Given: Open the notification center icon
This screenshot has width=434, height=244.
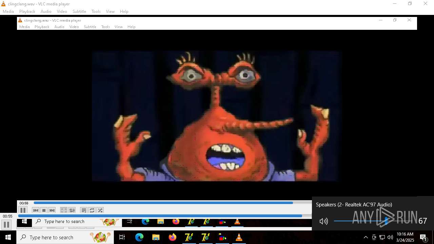Looking at the screenshot, I should (423, 237).
